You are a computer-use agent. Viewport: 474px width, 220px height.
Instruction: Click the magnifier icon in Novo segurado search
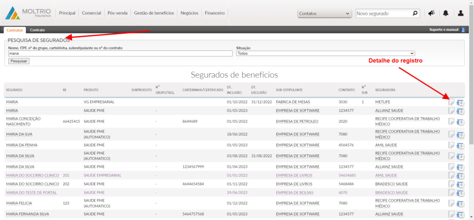(415, 13)
